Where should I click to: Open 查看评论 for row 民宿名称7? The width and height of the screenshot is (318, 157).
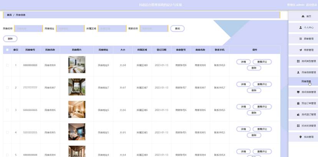click(x=262, y=84)
